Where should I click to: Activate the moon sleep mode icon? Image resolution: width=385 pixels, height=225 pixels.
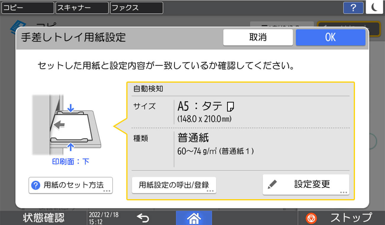(x=375, y=8)
